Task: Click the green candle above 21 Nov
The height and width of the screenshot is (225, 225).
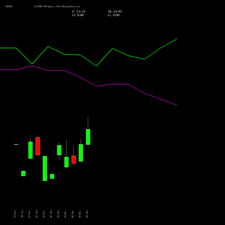Action: point(31,150)
